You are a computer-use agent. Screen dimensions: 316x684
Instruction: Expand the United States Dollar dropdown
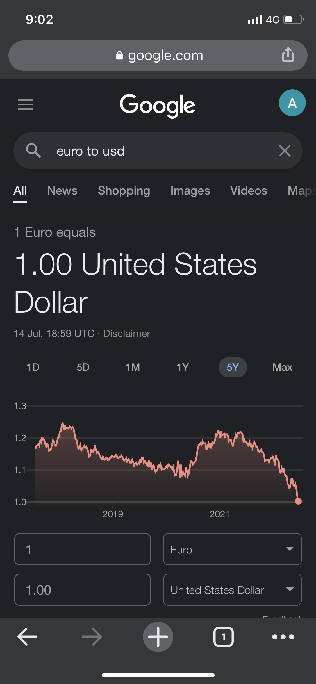232,590
